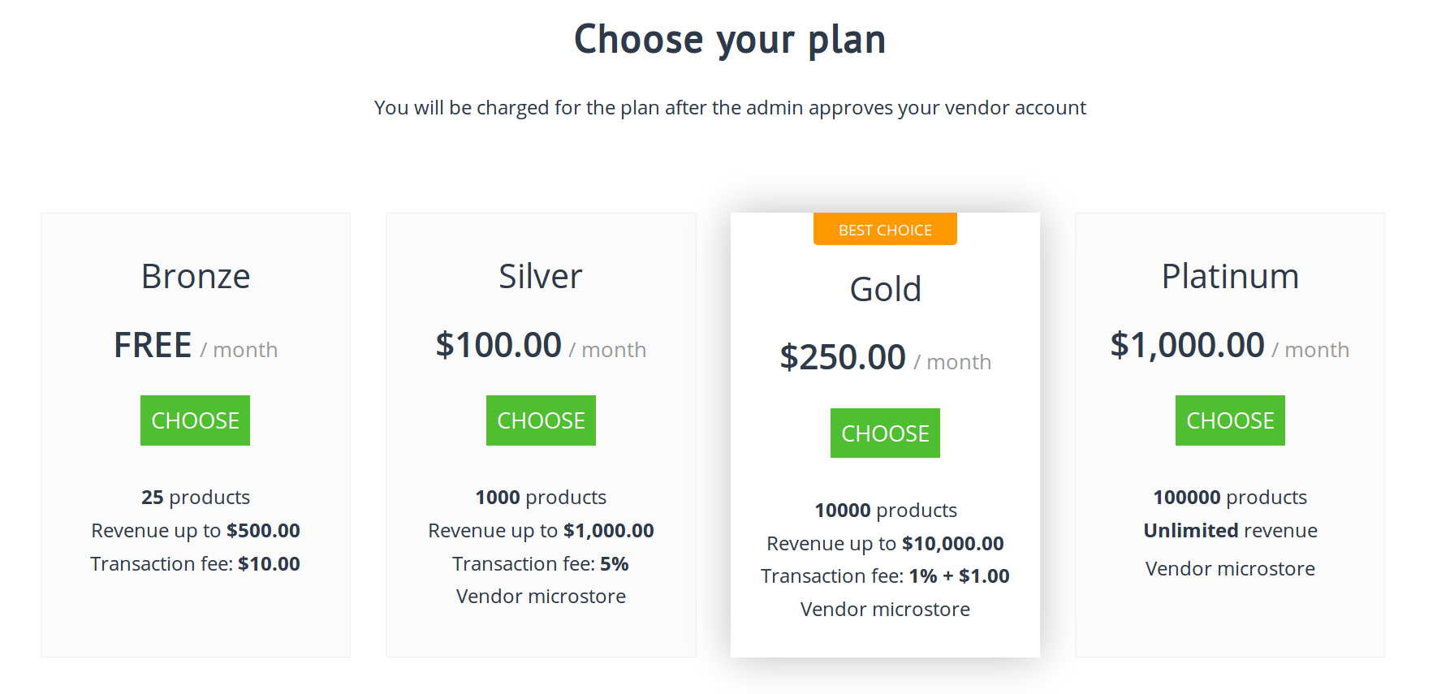Click the $250.00 / month price
The height and width of the screenshot is (694, 1437).
click(886, 358)
